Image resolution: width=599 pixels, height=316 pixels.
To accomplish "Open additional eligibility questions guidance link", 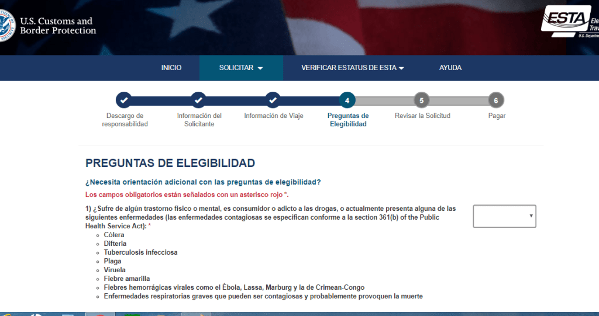I will point(203,182).
